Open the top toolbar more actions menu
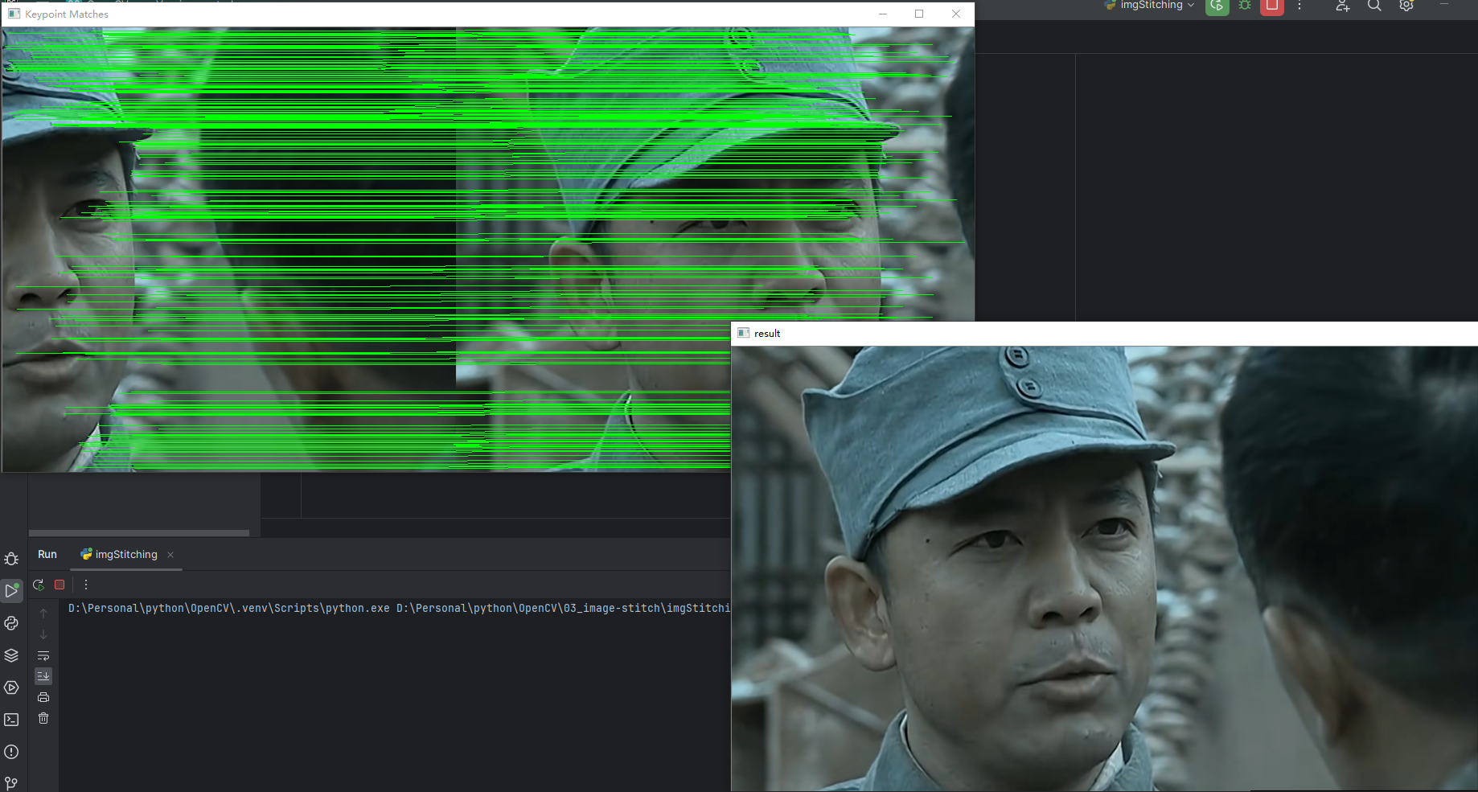Screen dimensions: 1478x792 coord(1299,8)
